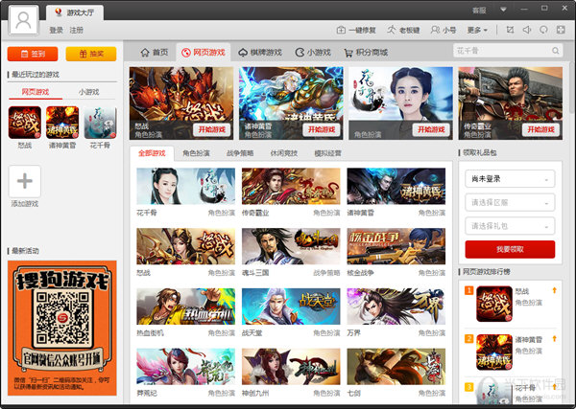Open 怒战 thumbnail in game grid
This screenshot has width=576, height=409.
(x=185, y=246)
